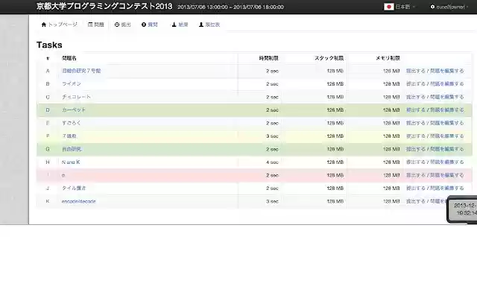The image size is (477, 298).
Task: Click 提出する in row H
Action: tap(416, 162)
